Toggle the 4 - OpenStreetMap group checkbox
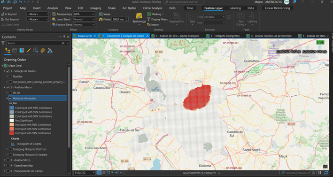333x177 pixels. point(8,166)
